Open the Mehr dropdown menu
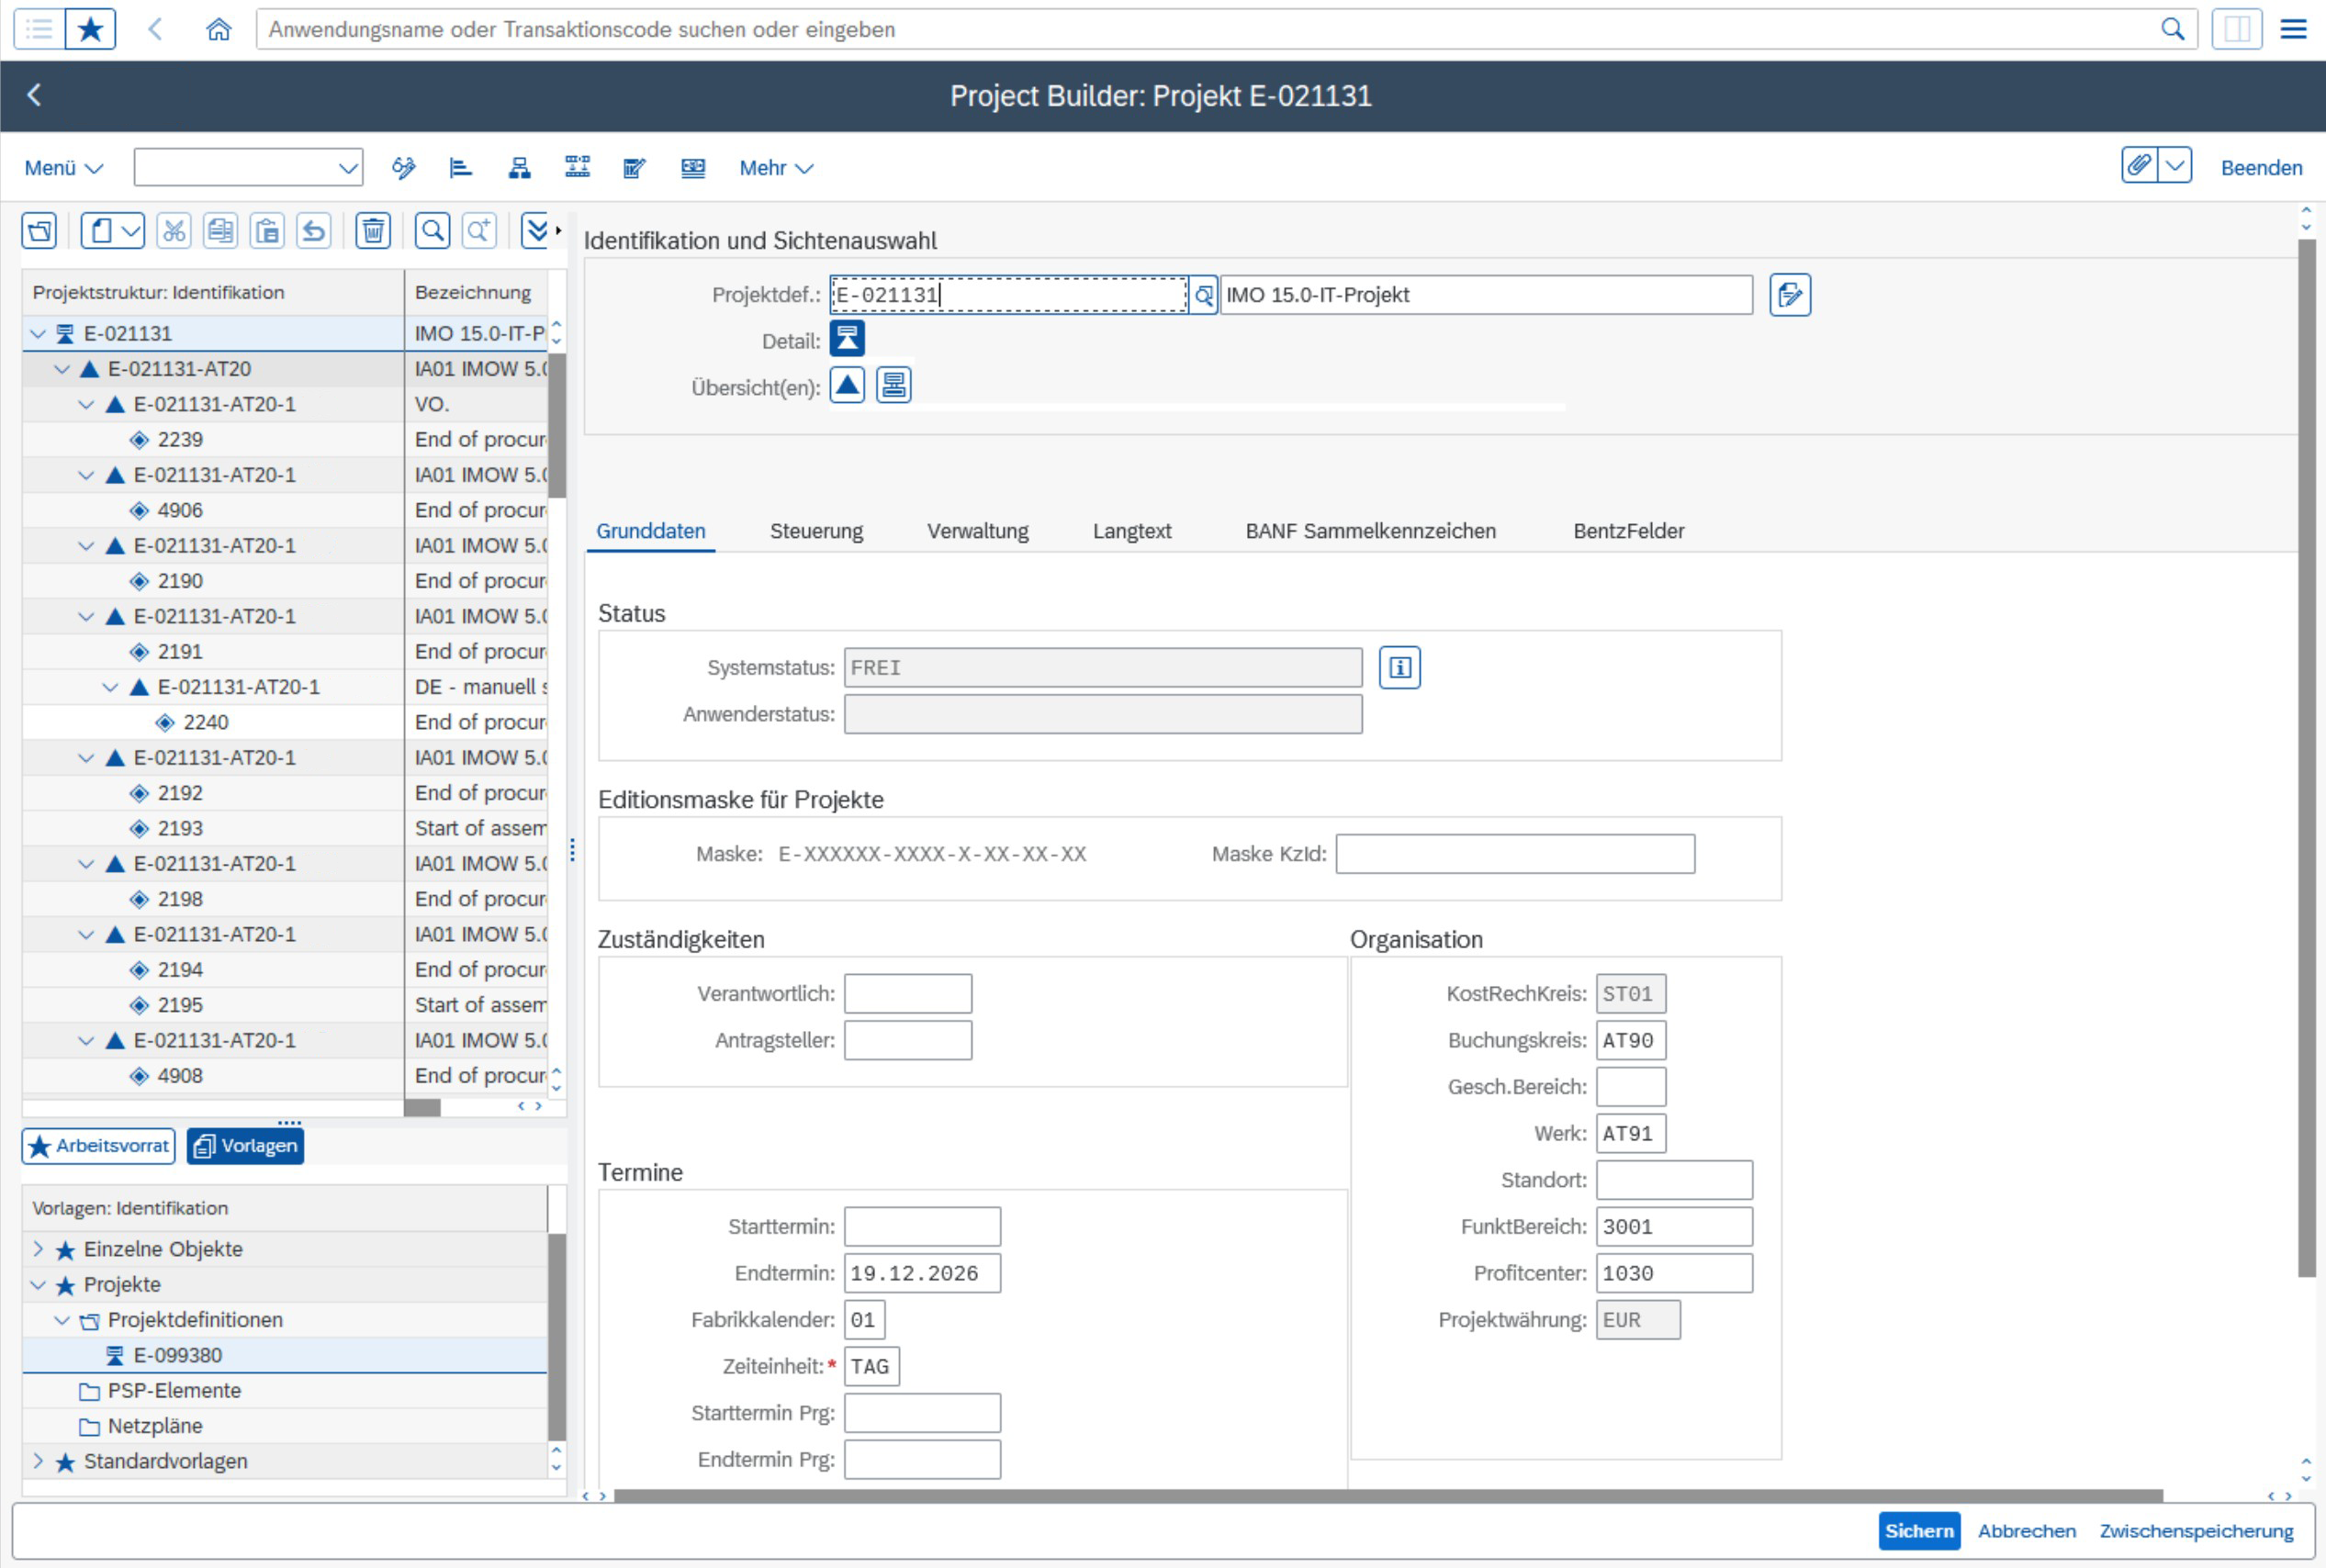The height and width of the screenshot is (1568, 2326). pos(776,168)
